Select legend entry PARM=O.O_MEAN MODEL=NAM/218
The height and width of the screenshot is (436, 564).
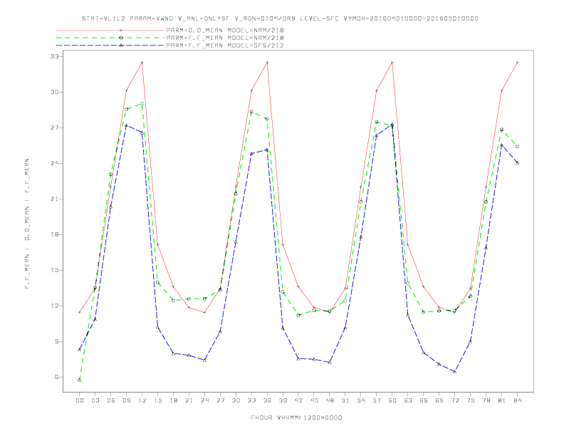click(225, 30)
